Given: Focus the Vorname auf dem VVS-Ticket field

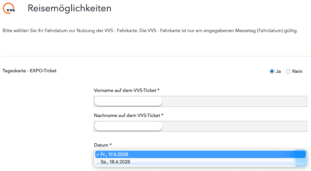Looking at the screenshot, I should click(x=234, y=101).
